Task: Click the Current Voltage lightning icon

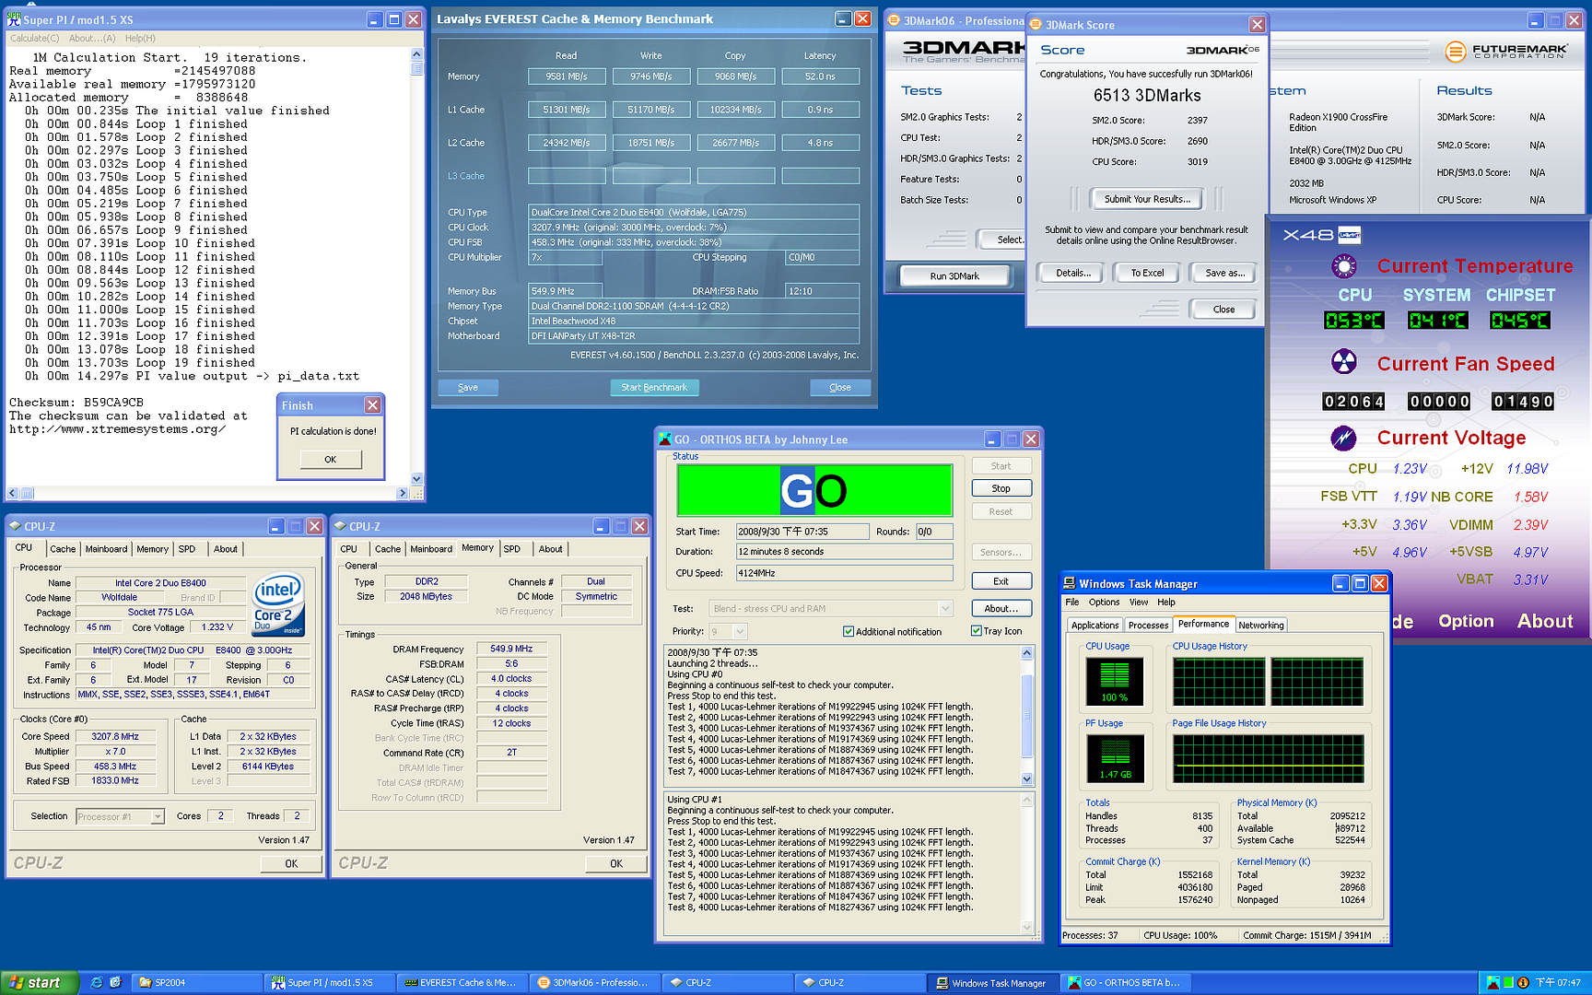Action: (x=1344, y=438)
